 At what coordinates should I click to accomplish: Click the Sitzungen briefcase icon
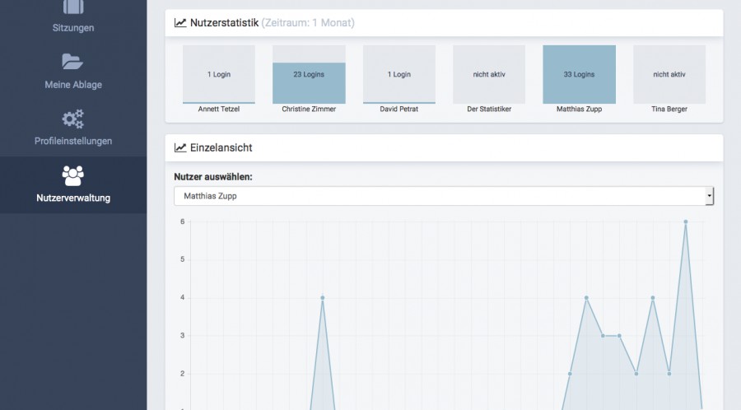[73, 8]
